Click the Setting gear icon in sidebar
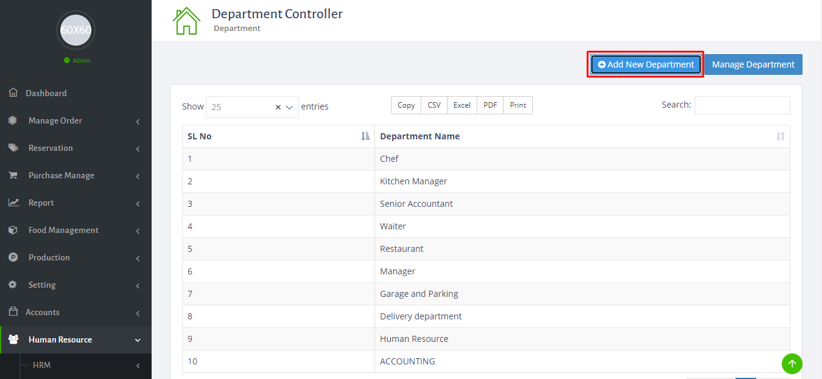Screen dimensions: 822x379 [x=13, y=285]
